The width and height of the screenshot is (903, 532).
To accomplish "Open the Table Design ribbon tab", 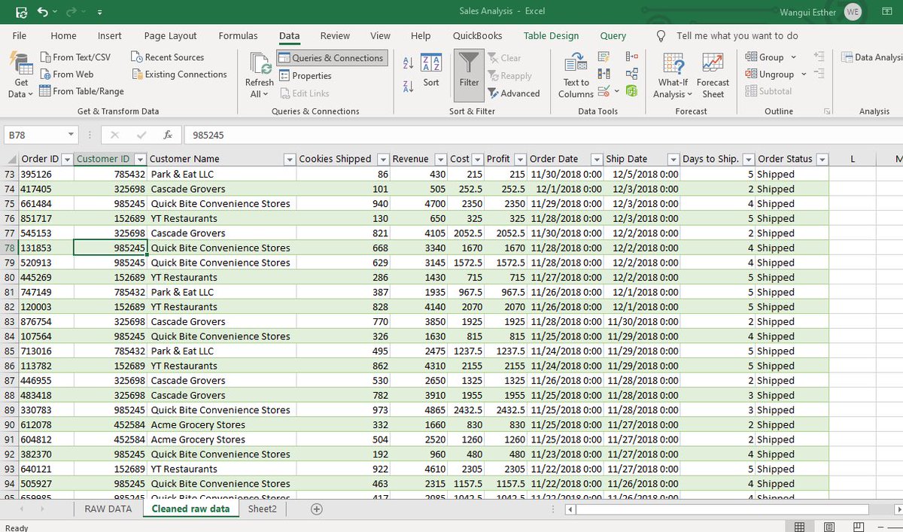I will tap(552, 35).
